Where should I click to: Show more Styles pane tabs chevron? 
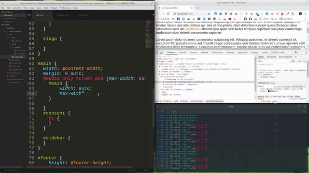tap(295, 57)
